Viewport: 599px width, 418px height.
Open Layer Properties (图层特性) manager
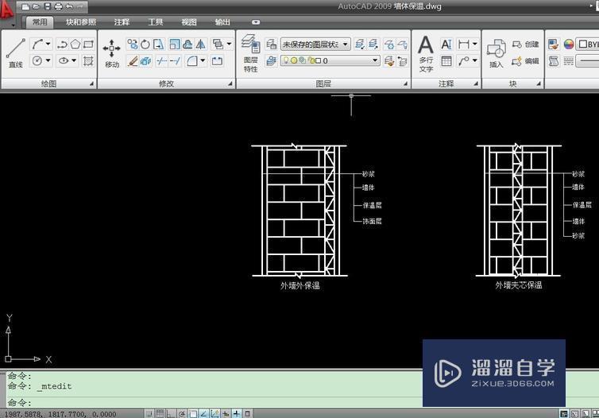point(250,53)
